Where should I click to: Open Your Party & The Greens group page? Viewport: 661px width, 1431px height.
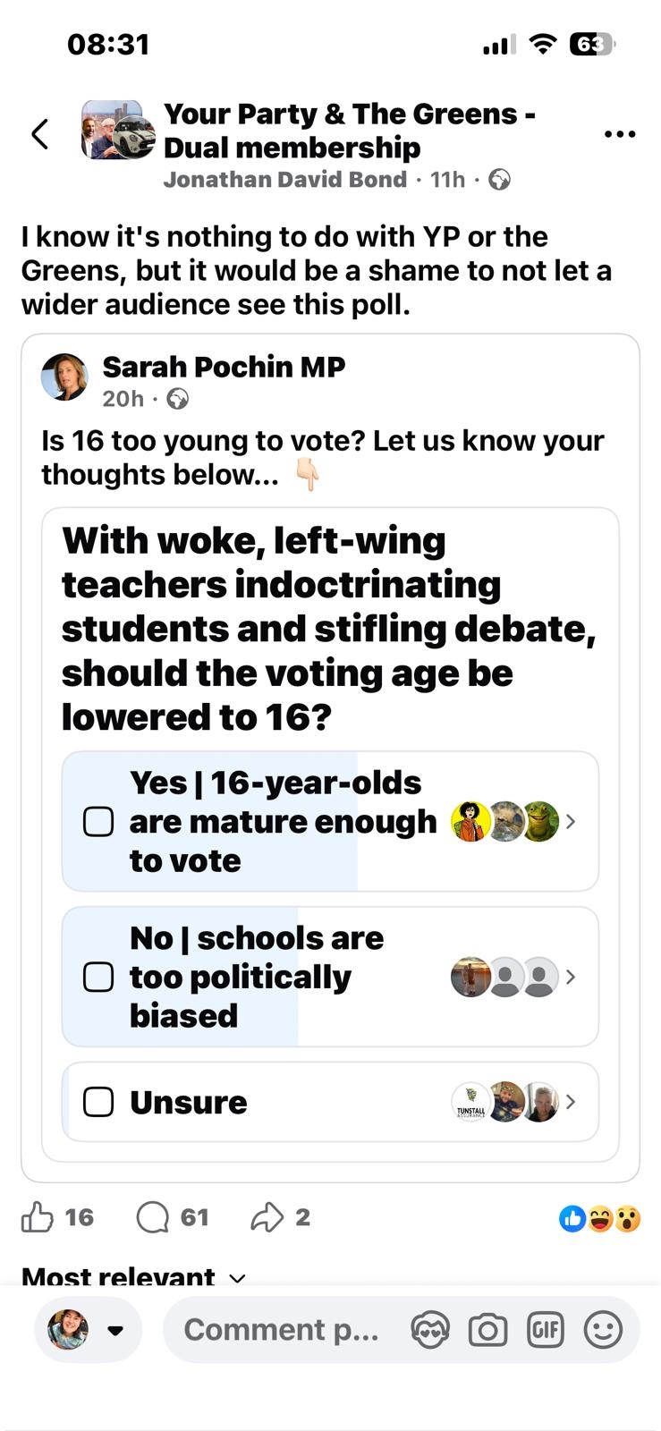(349, 131)
